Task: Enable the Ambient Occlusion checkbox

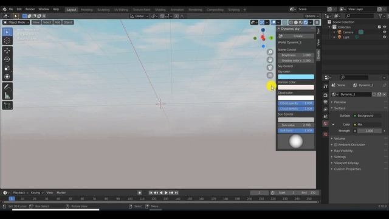Action: point(336,145)
